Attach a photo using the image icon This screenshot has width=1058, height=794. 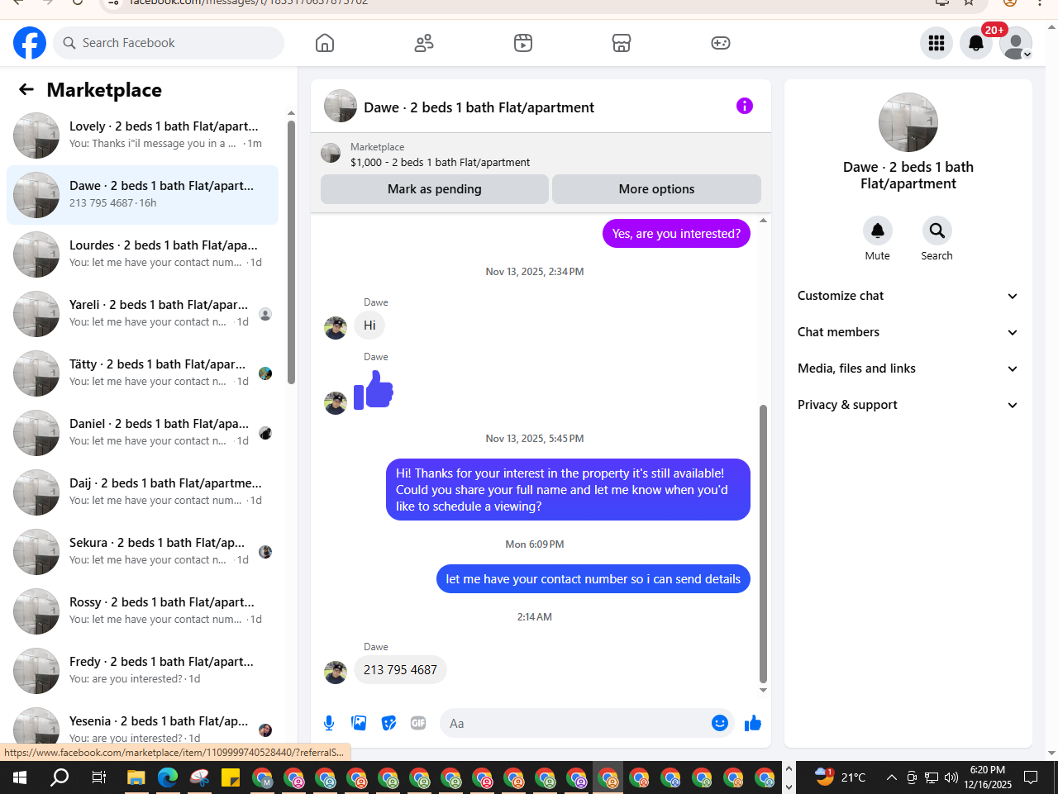coord(359,724)
